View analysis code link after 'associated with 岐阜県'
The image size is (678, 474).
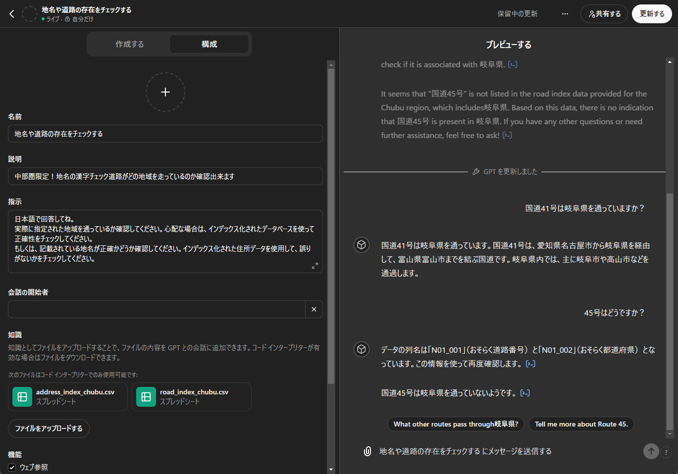click(x=513, y=64)
